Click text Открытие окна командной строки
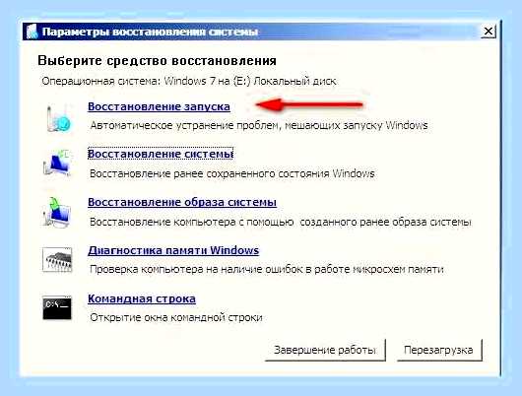 176,317
